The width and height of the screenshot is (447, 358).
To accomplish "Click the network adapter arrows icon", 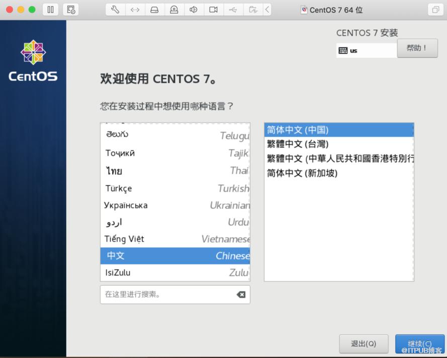I will click(x=135, y=10).
